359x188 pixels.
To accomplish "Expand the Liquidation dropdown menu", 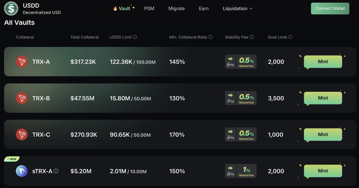I will tap(238, 8).
